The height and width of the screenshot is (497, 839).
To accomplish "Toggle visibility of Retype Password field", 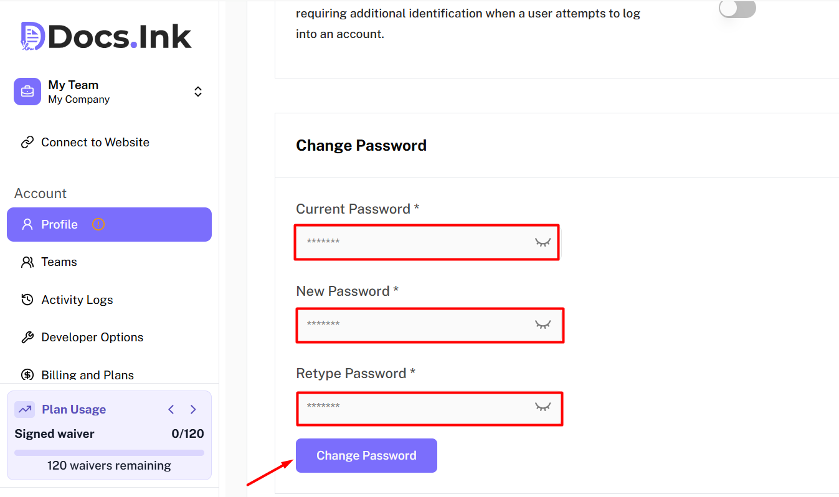I will pyautogui.click(x=543, y=407).
